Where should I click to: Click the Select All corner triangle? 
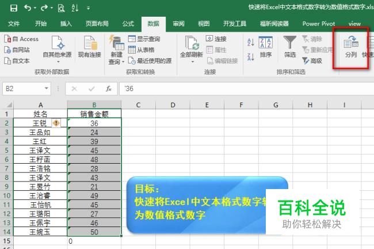[9, 105]
